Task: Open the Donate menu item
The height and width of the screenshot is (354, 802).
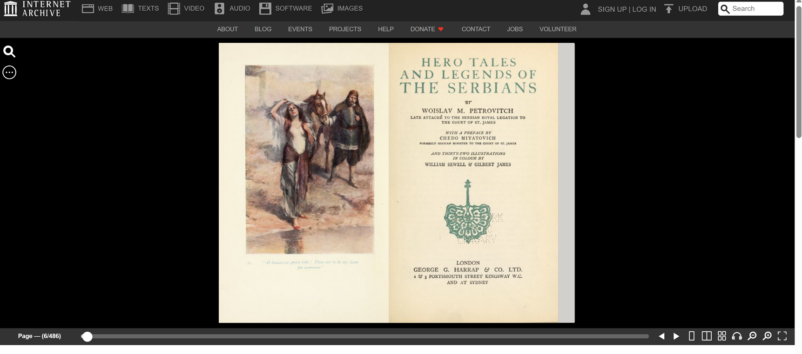Action: pos(426,29)
